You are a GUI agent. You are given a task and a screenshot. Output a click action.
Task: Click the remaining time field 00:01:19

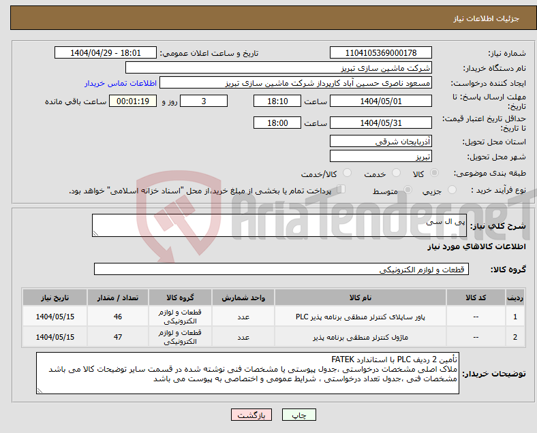[x=133, y=101]
